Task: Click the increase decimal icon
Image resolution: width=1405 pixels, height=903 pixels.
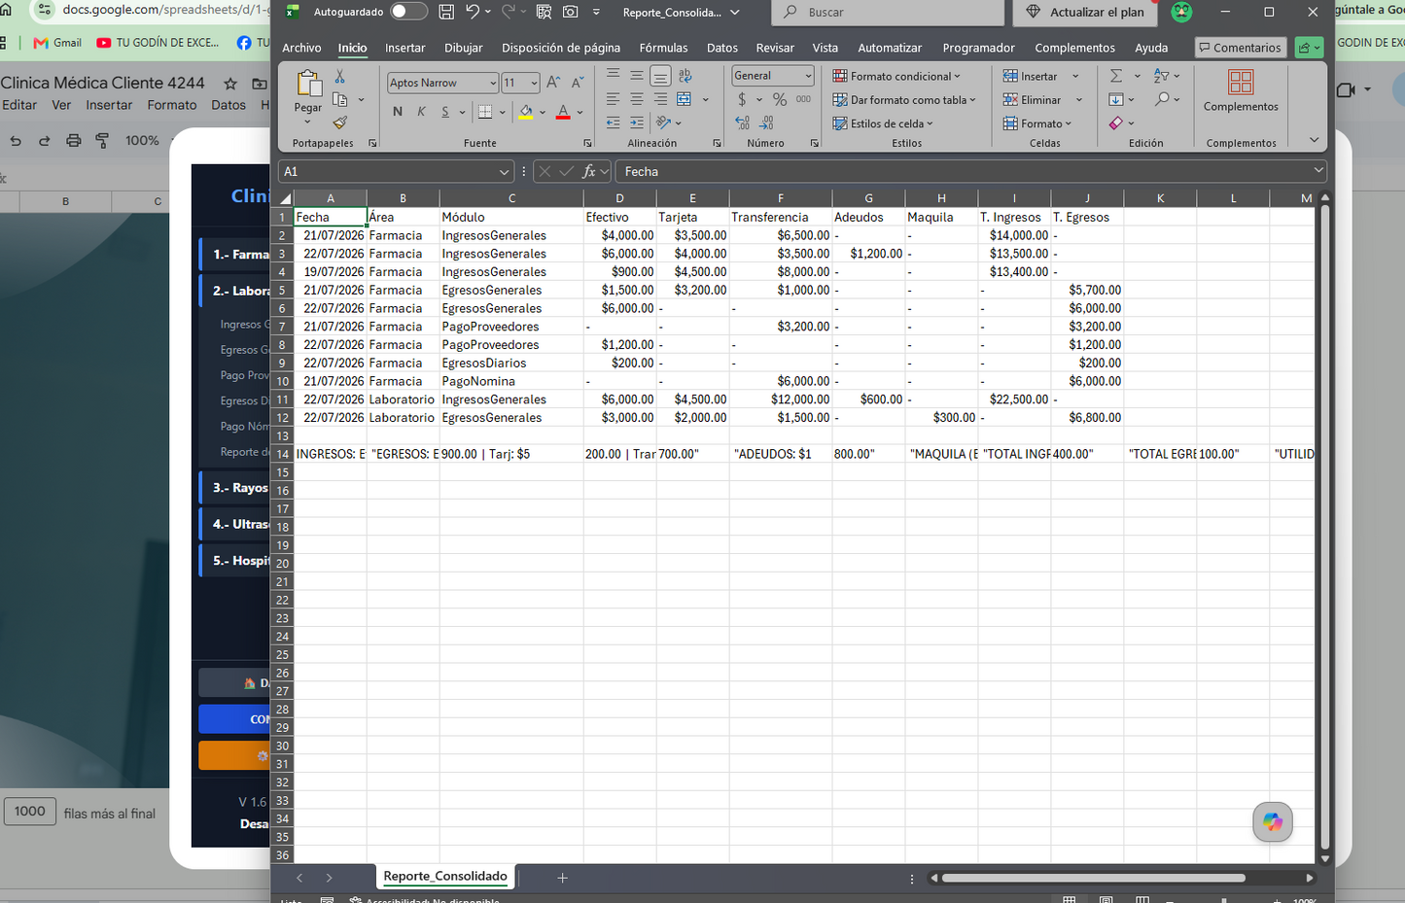Action: (x=742, y=122)
